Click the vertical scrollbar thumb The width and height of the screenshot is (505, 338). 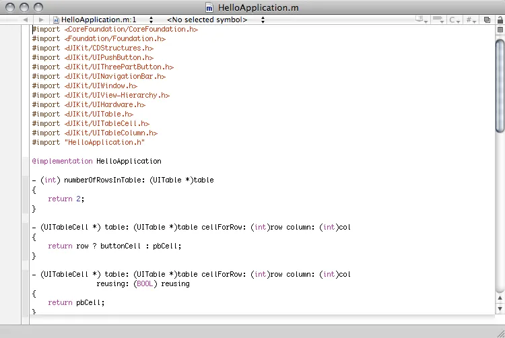[500, 85]
